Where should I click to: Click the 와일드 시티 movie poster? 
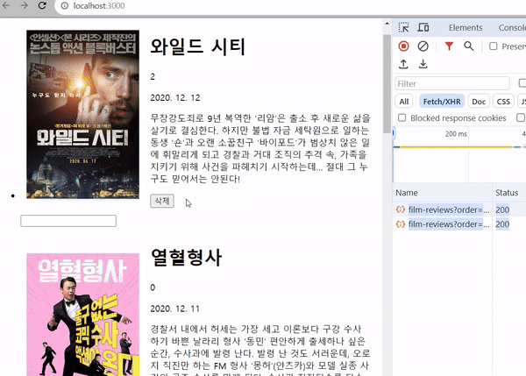83,114
